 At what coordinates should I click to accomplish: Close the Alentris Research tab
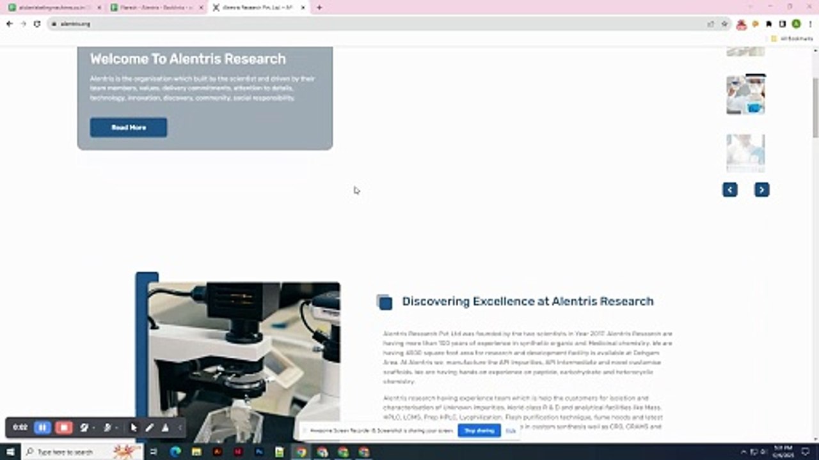click(303, 8)
